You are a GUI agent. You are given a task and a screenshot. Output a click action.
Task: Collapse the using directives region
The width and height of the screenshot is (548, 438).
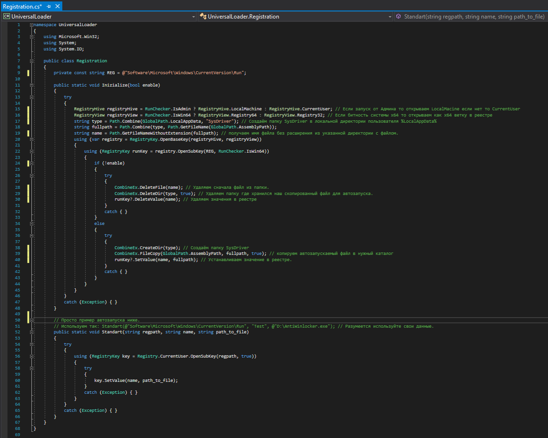[x=31, y=37]
